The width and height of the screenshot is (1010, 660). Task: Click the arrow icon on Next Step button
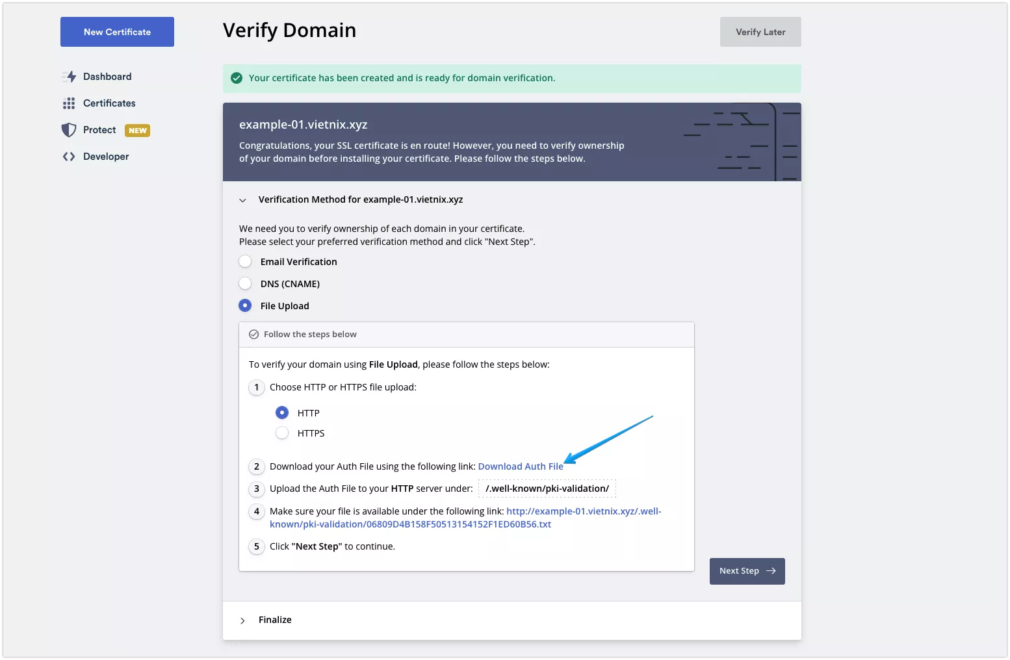tap(771, 571)
